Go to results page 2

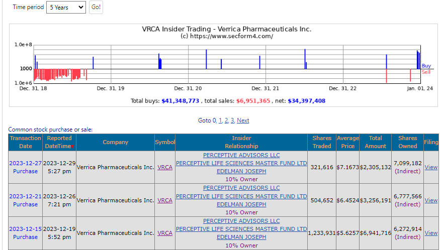point(226,120)
